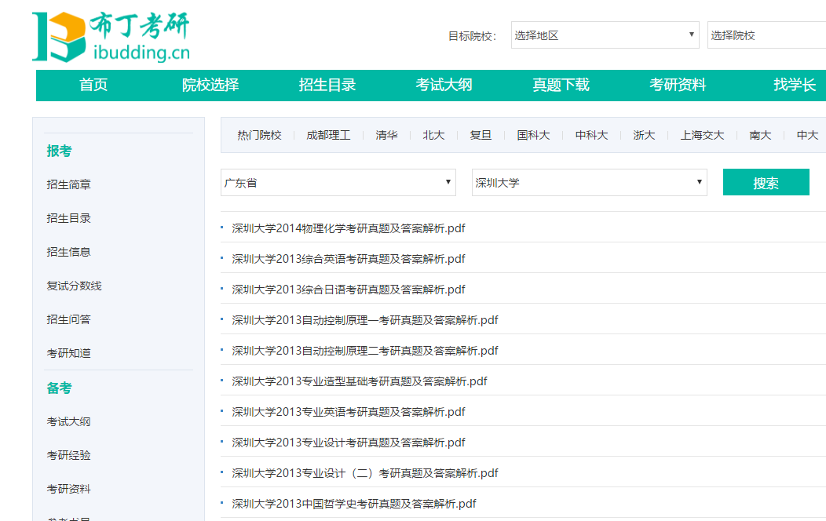This screenshot has height=521, width=826.
Task: Click the 热门院校 label
Action: 259,135
